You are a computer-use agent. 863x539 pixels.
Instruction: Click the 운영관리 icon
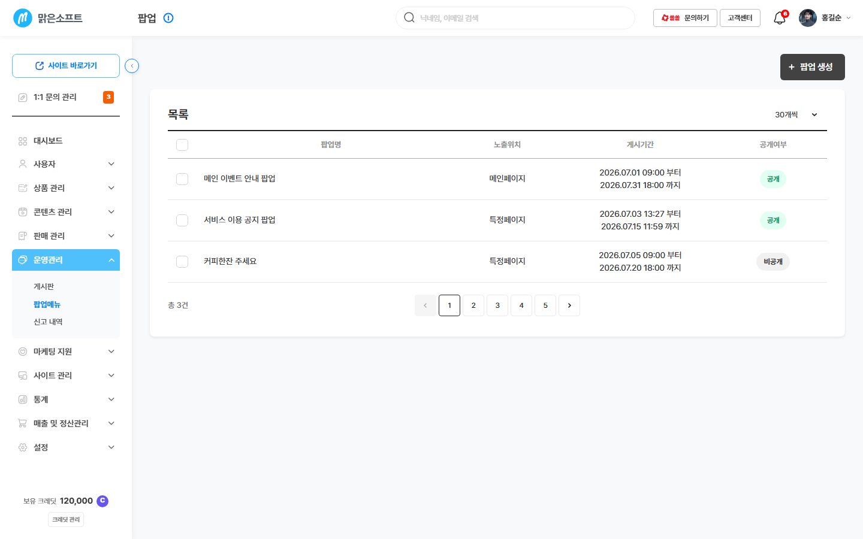pyautogui.click(x=23, y=260)
